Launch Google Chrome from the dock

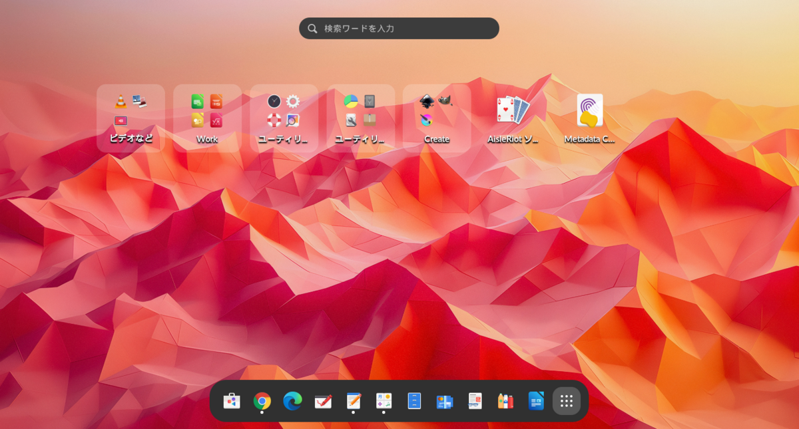point(262,401)
